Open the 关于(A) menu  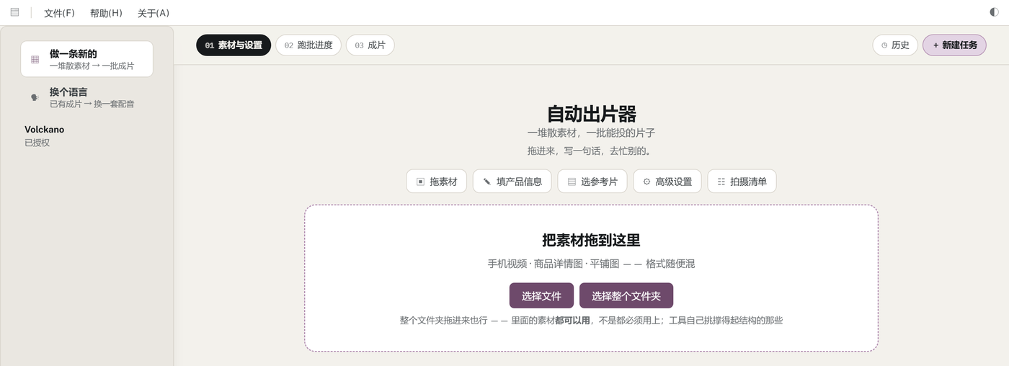(x=154, y=13)
